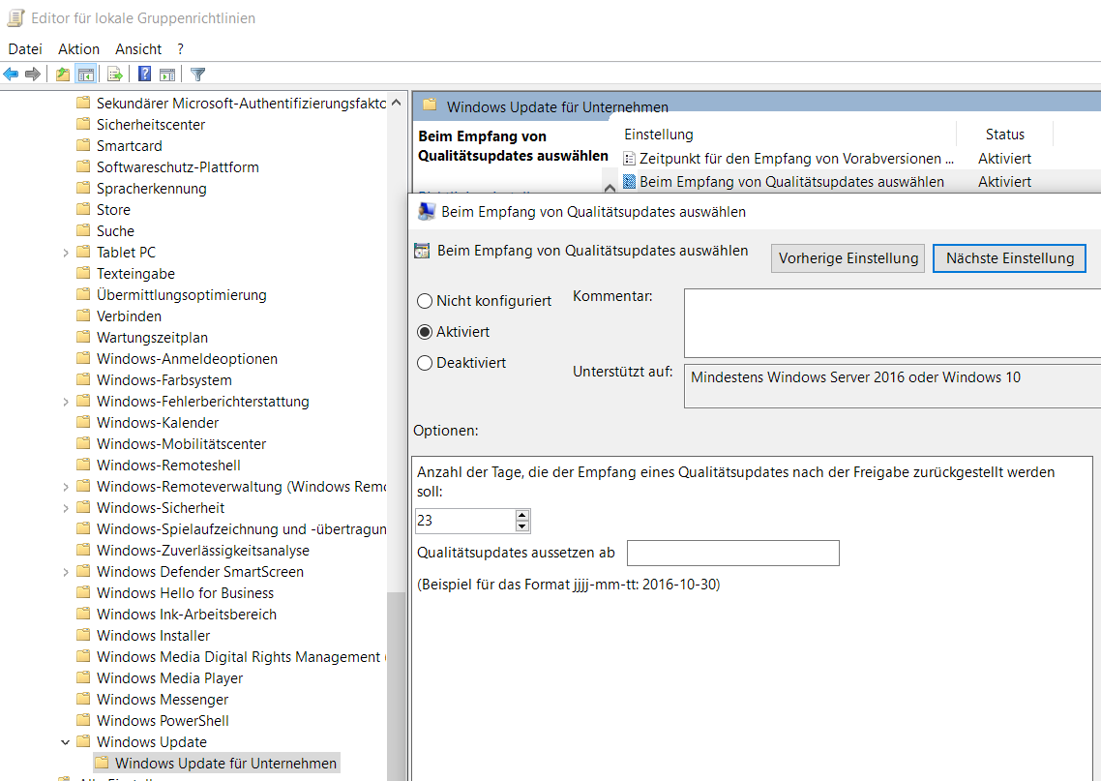Expand the Windows-Fehlerberichterstattung node
Screen dimensions: 1101x781
65,402
